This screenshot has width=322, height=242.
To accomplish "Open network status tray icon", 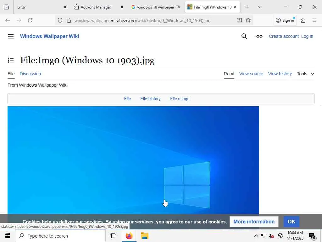I will pos(264,236).
